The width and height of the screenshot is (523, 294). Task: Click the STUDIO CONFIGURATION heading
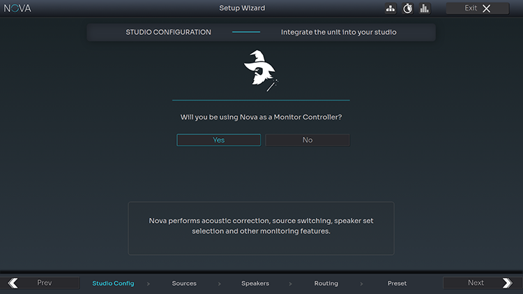click(168, 32)
